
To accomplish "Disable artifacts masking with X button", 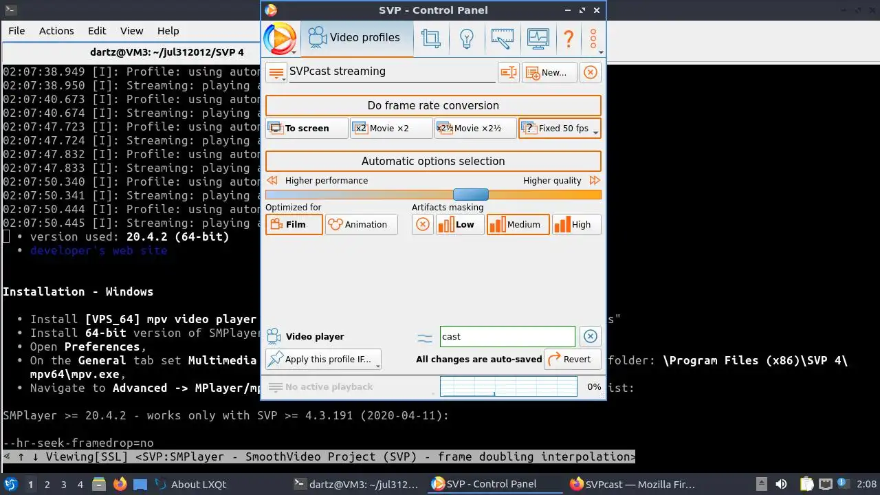I will click(423, 224).
